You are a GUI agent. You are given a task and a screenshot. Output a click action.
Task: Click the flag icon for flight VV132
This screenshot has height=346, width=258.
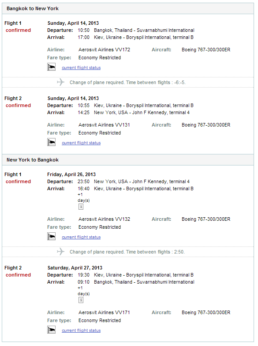point(51,236)
